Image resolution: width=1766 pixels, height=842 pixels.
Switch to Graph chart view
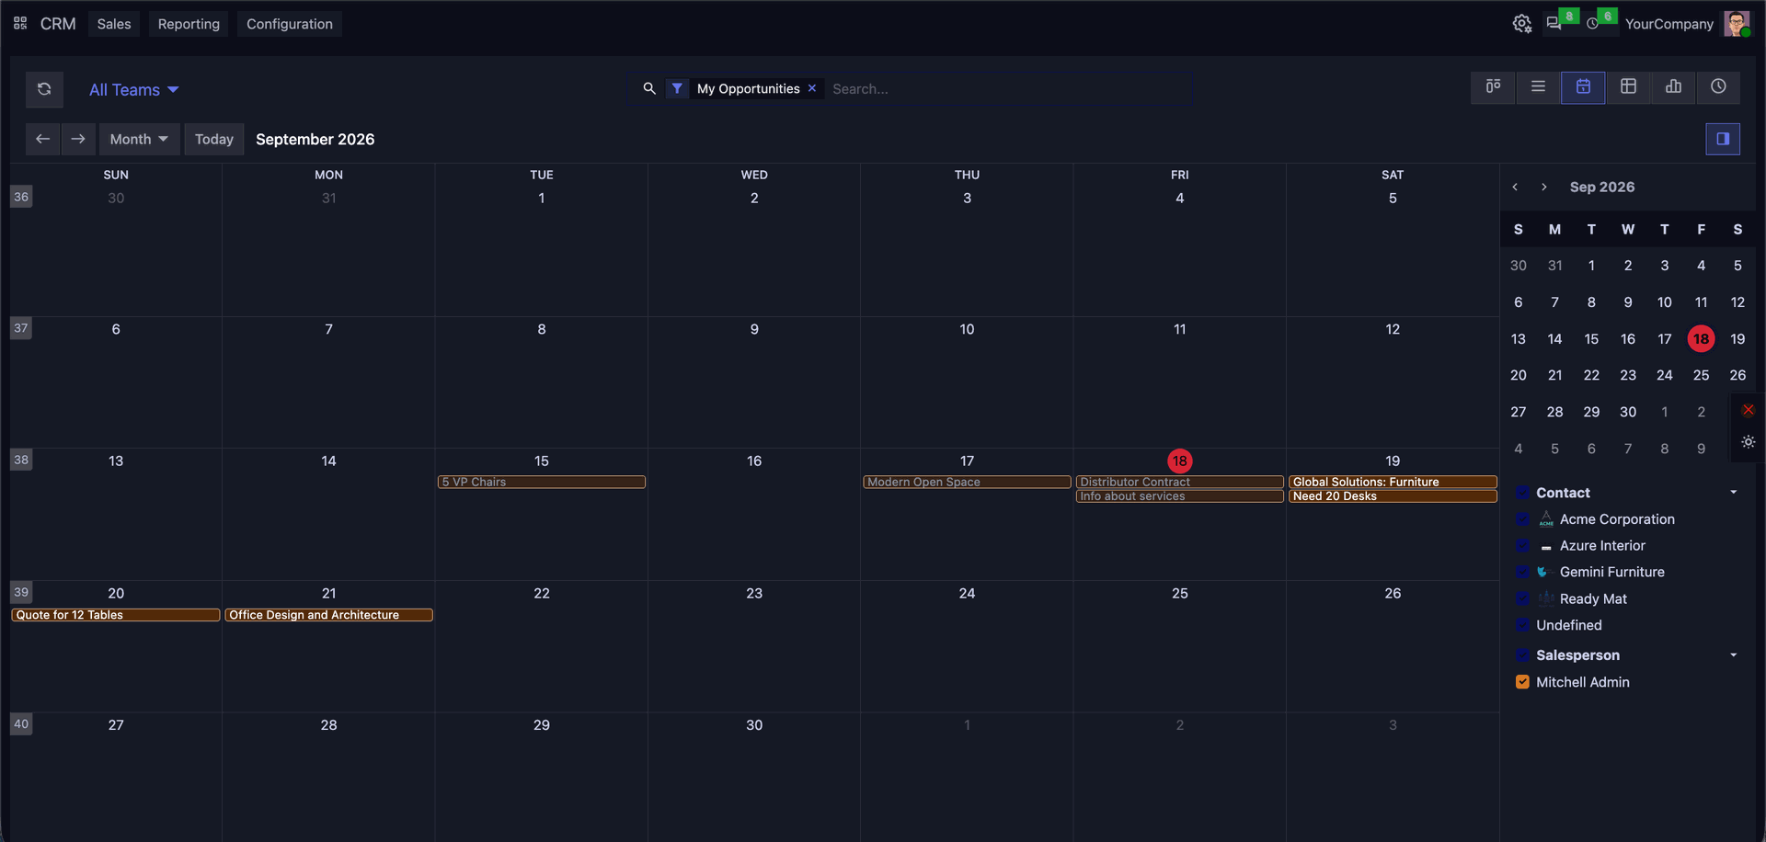point(1673,86)
